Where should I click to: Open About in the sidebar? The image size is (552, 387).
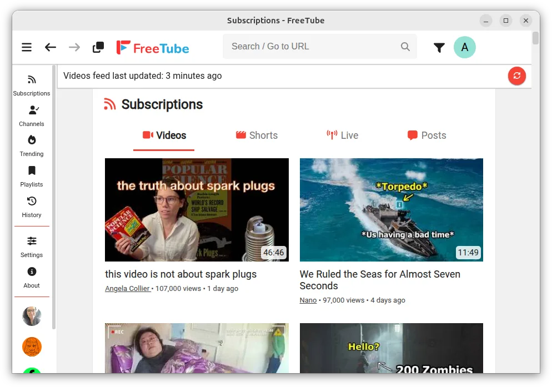(x=32, y=278)
